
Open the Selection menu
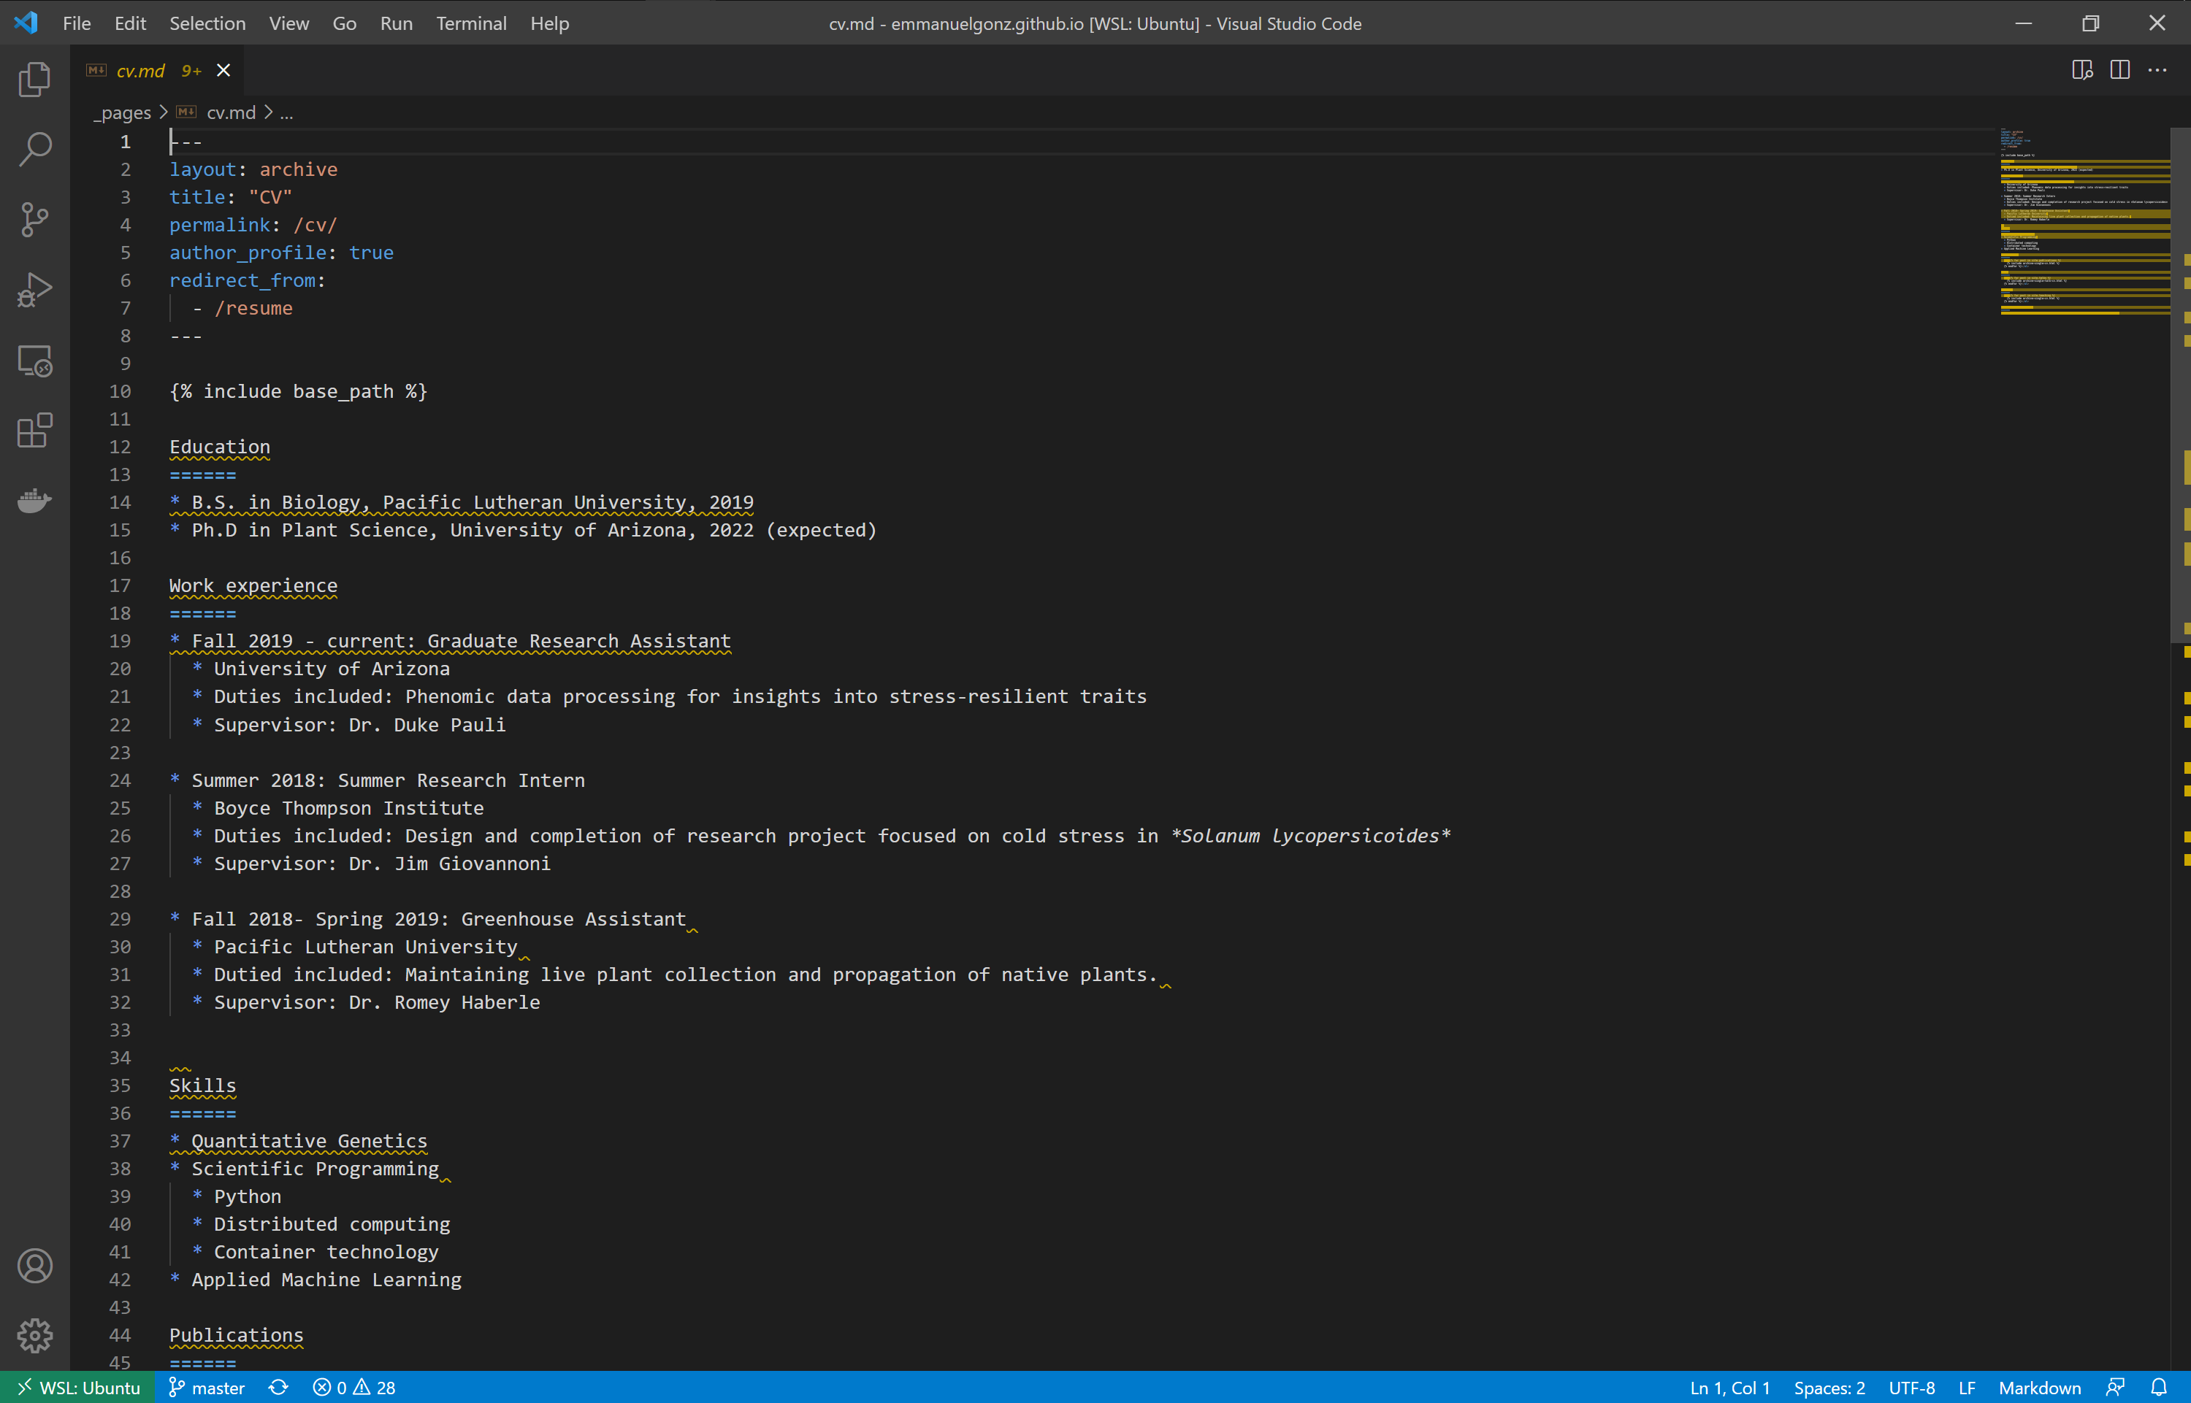coord(207,23)
